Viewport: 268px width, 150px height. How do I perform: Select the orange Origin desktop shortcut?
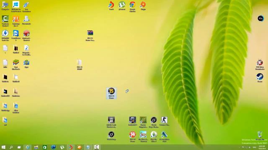pos(143,5)
